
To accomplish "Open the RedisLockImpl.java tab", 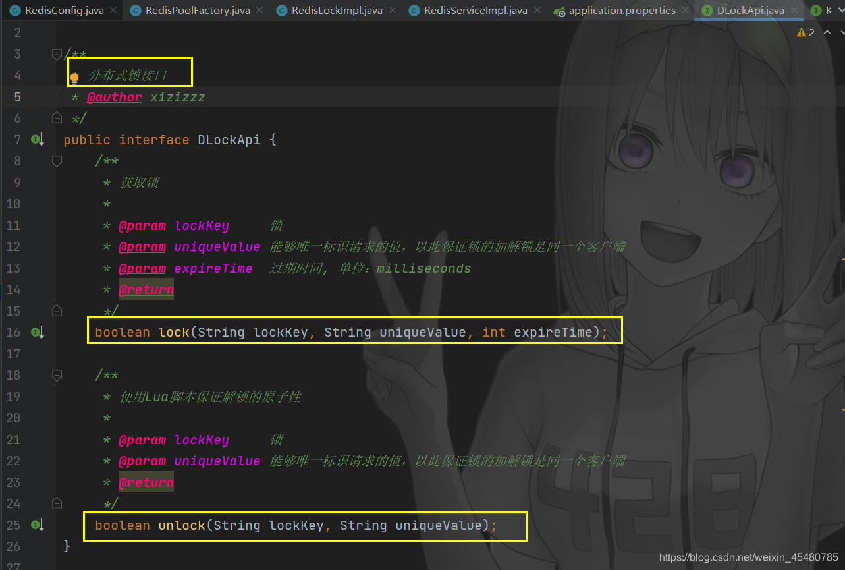I will [x=337, y=11].
